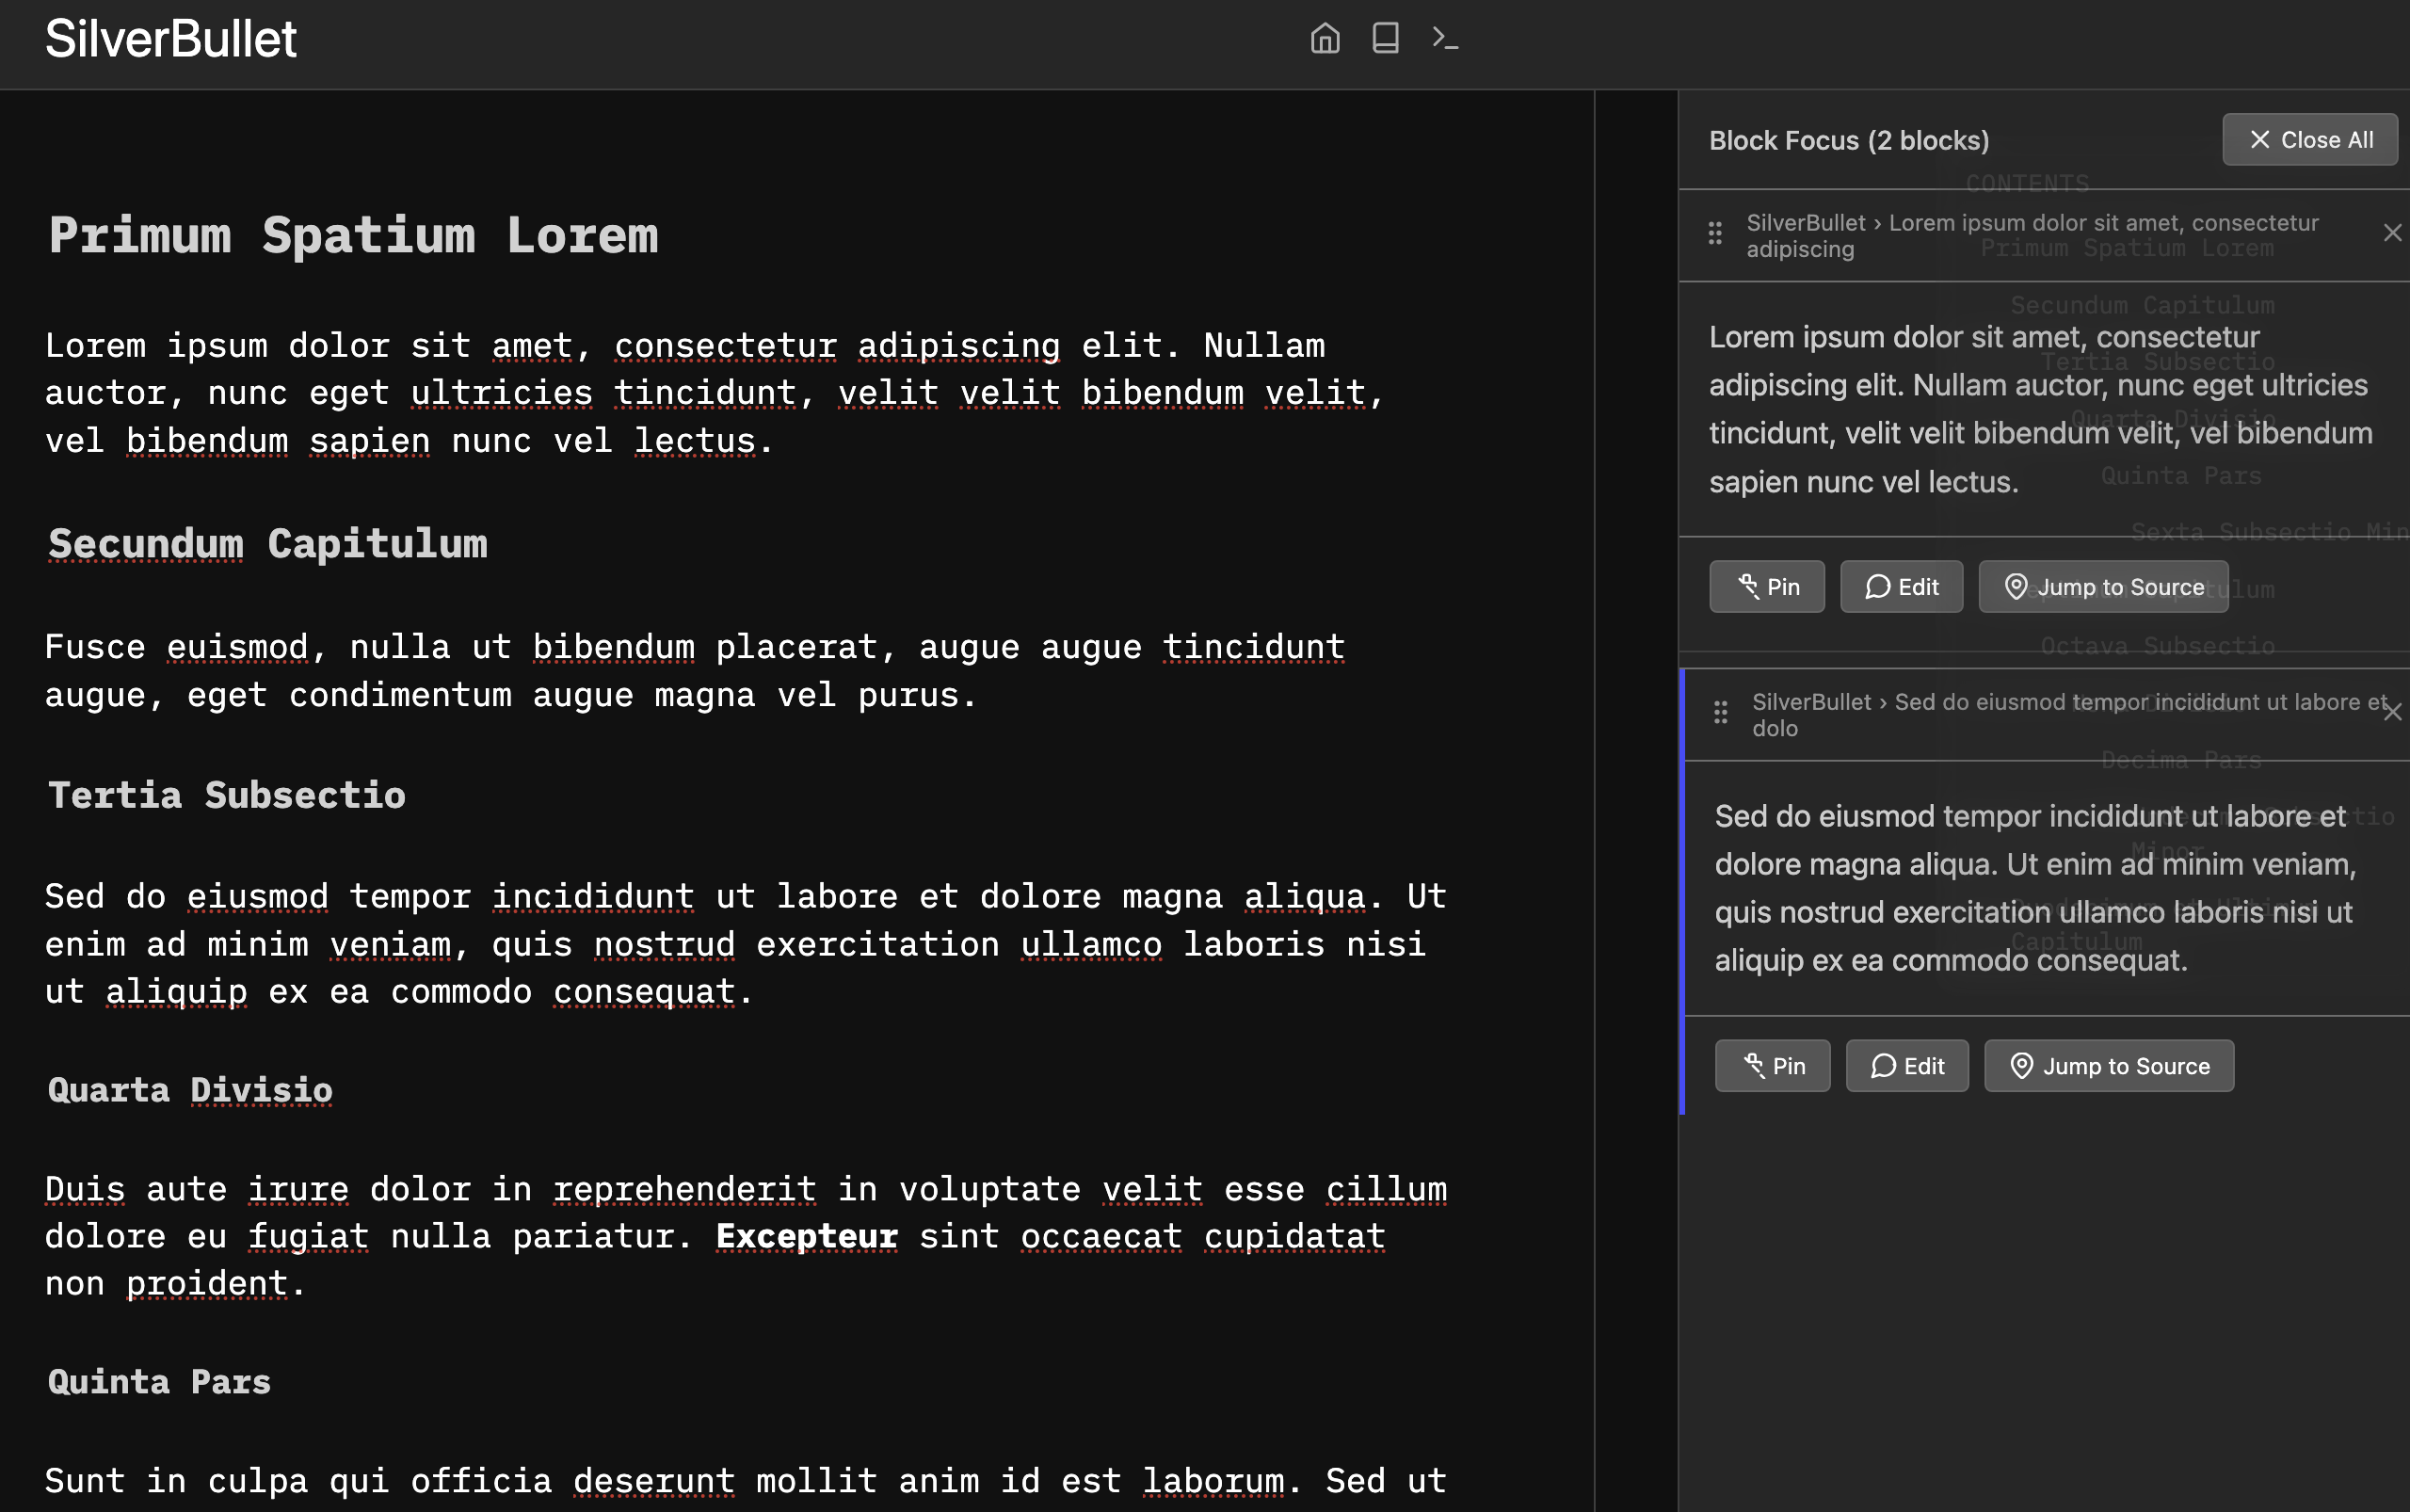Viewport: 2410px width, 1512px height.
Task: Open the page picker book icon
Action: (x=1385, y=38)
